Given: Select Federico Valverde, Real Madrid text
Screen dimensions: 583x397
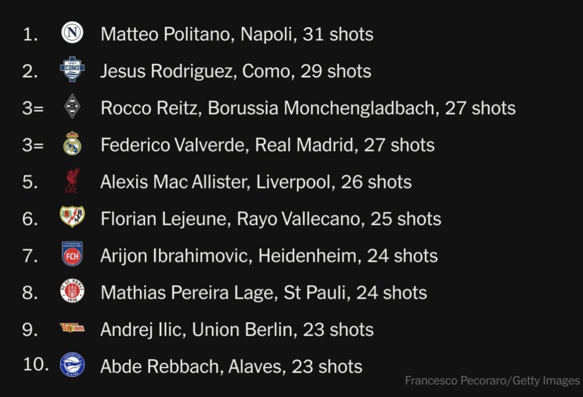Looking at the screenshot, I should pos(267,145).
